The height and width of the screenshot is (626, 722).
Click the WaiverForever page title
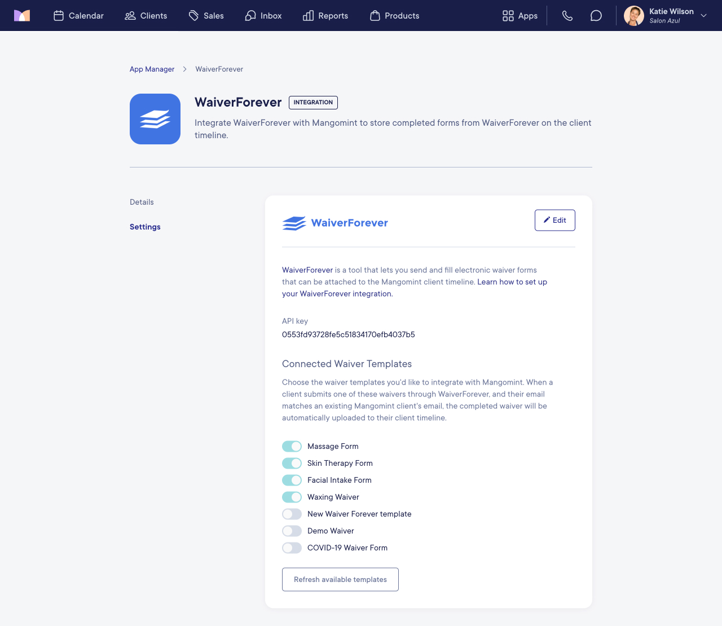click(238, 102)
